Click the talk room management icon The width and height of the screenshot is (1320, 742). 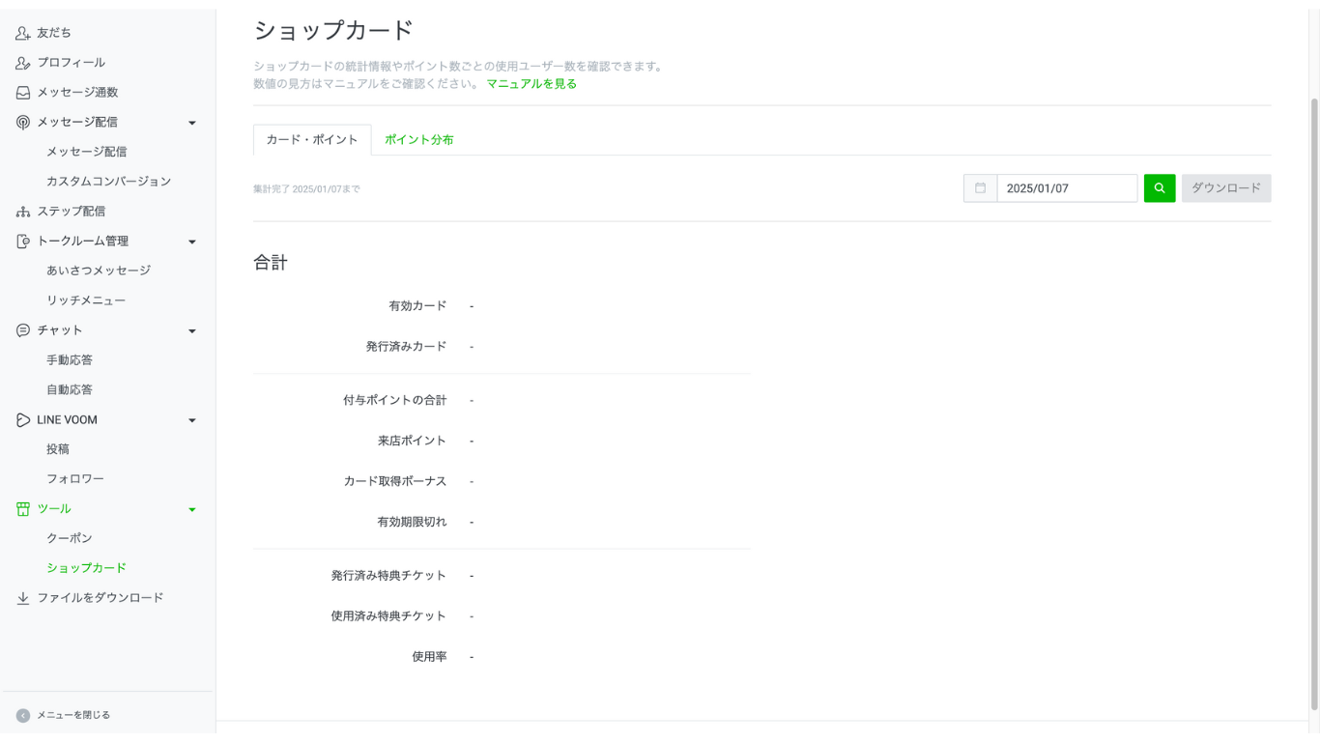(23, 242)
